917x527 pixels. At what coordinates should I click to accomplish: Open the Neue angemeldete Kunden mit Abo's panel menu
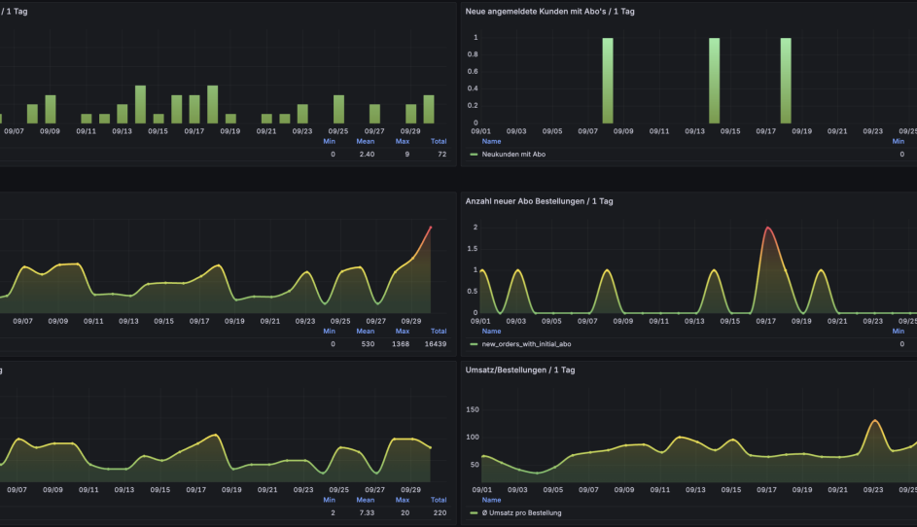tap(549, 12)
